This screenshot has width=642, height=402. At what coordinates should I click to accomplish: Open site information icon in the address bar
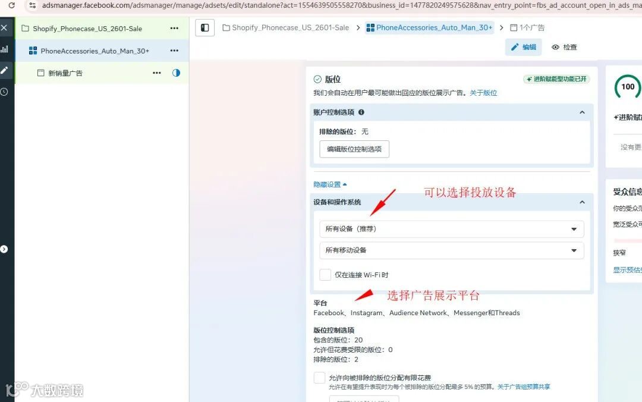point(32,5)
